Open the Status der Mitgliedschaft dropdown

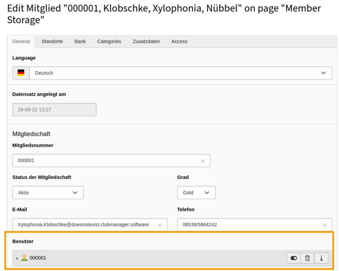click(x=48, y=192)
